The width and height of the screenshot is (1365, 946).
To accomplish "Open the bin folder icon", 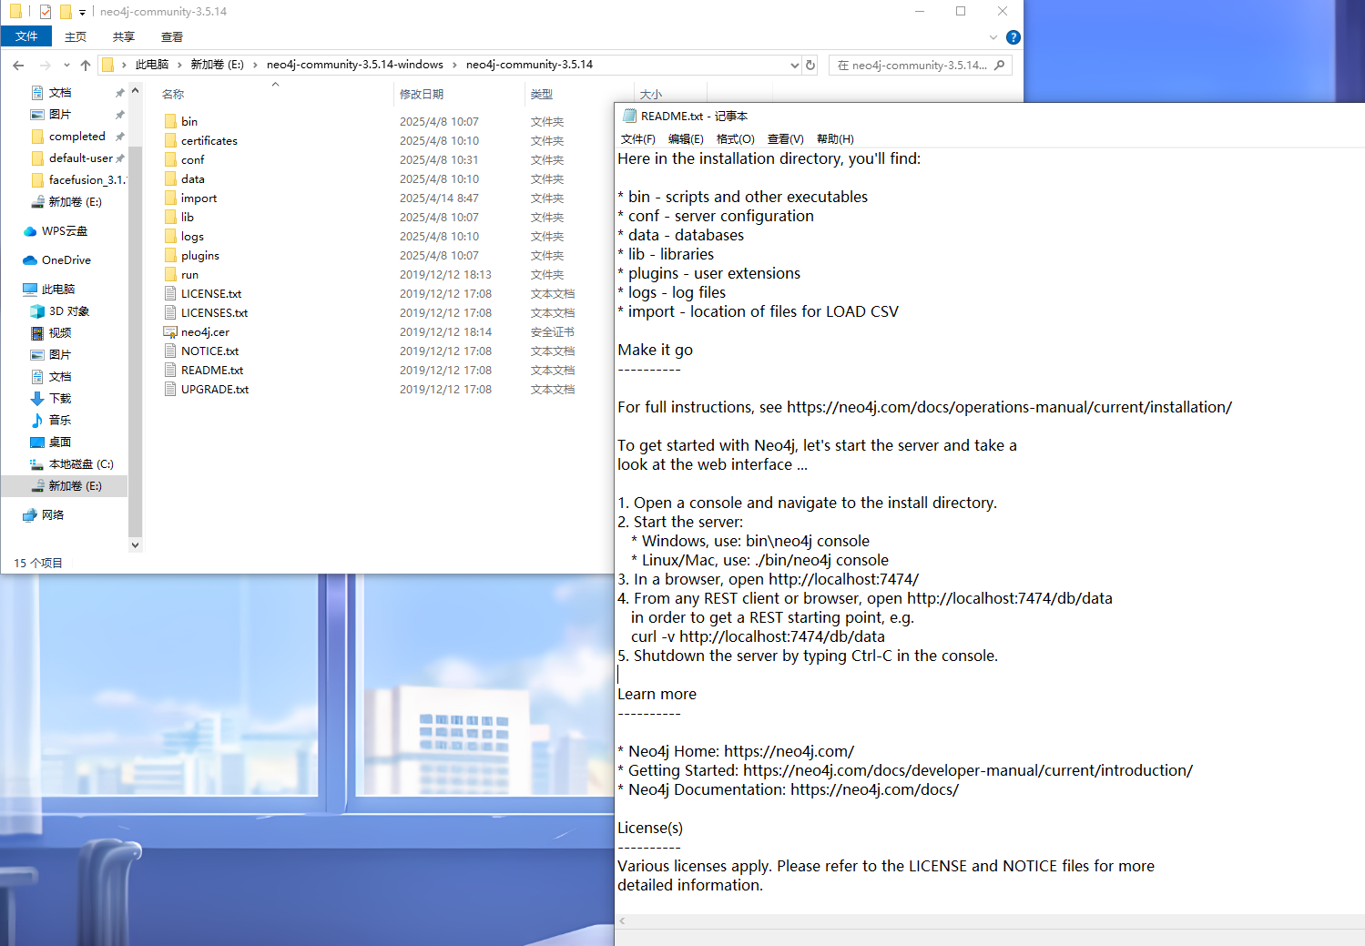I will pos(170,121).
